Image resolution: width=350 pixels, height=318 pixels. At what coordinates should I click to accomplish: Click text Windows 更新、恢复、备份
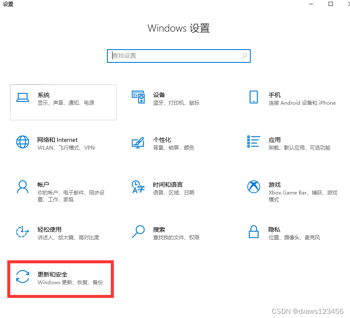tap(70, 283)
